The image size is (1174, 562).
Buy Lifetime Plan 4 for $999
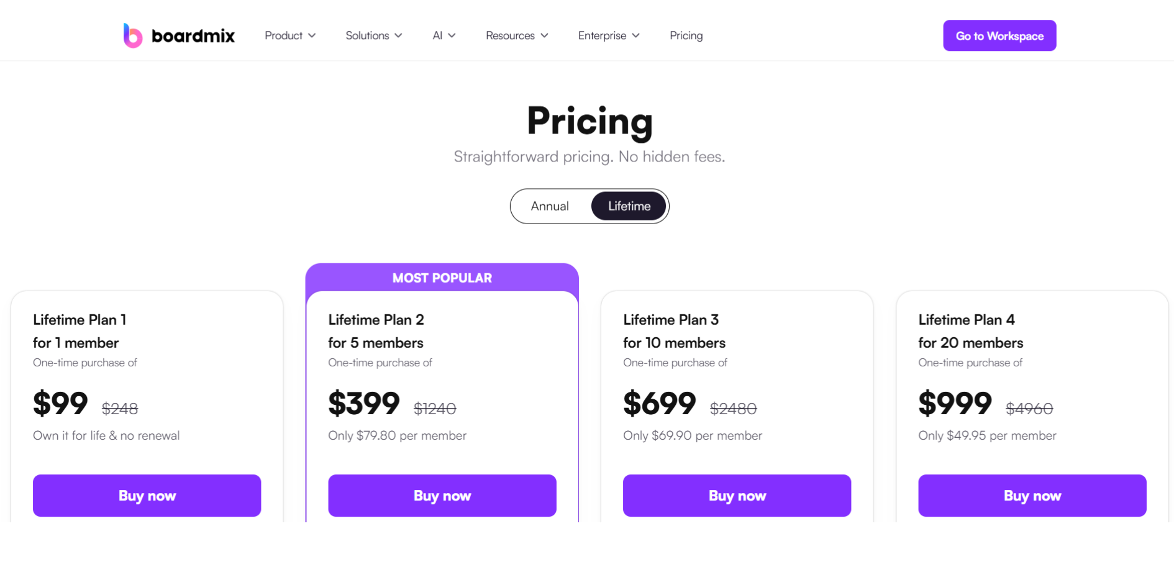1032,496
